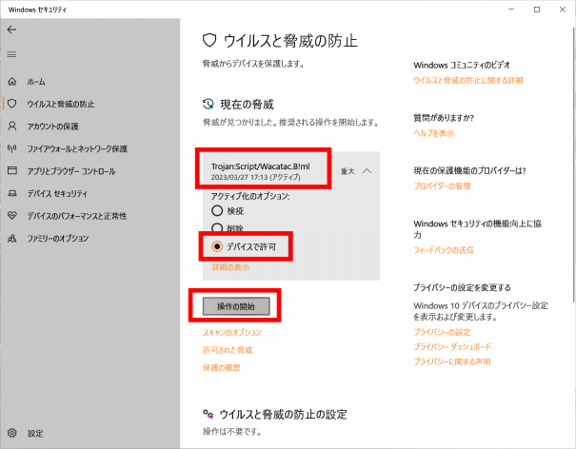The width and height of the screenshot is (576, 449).
Task: Select the デバイスで許可 radio button
Action: point(216,246)
